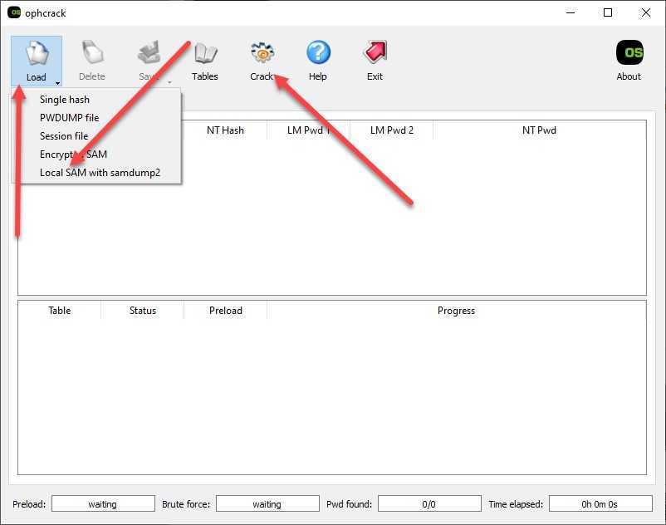The width and height of the screenshot is (666, 525).
Task: Click the Preload status field
Action: (x=103, y=503)
